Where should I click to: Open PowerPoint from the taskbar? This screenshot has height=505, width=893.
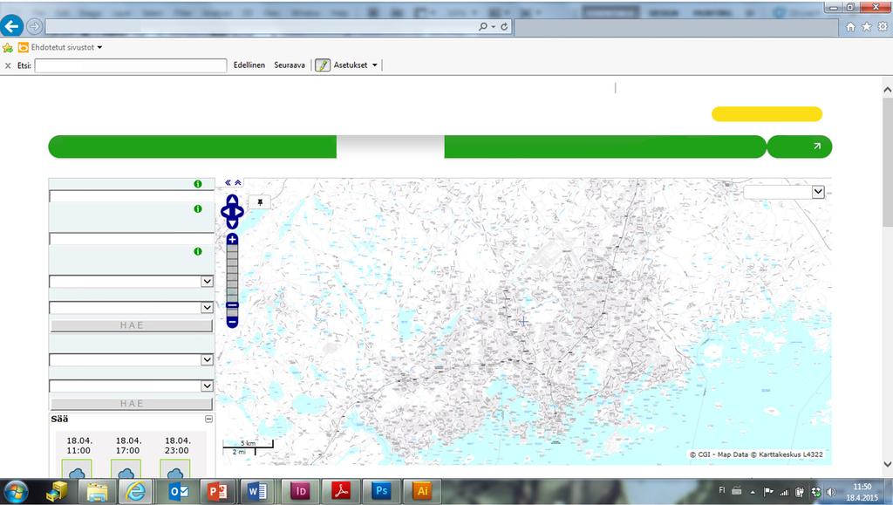[x=217, y=492]
